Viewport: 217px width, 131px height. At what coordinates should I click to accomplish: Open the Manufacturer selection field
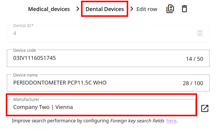pyautogui.click(x=101, y=107)
